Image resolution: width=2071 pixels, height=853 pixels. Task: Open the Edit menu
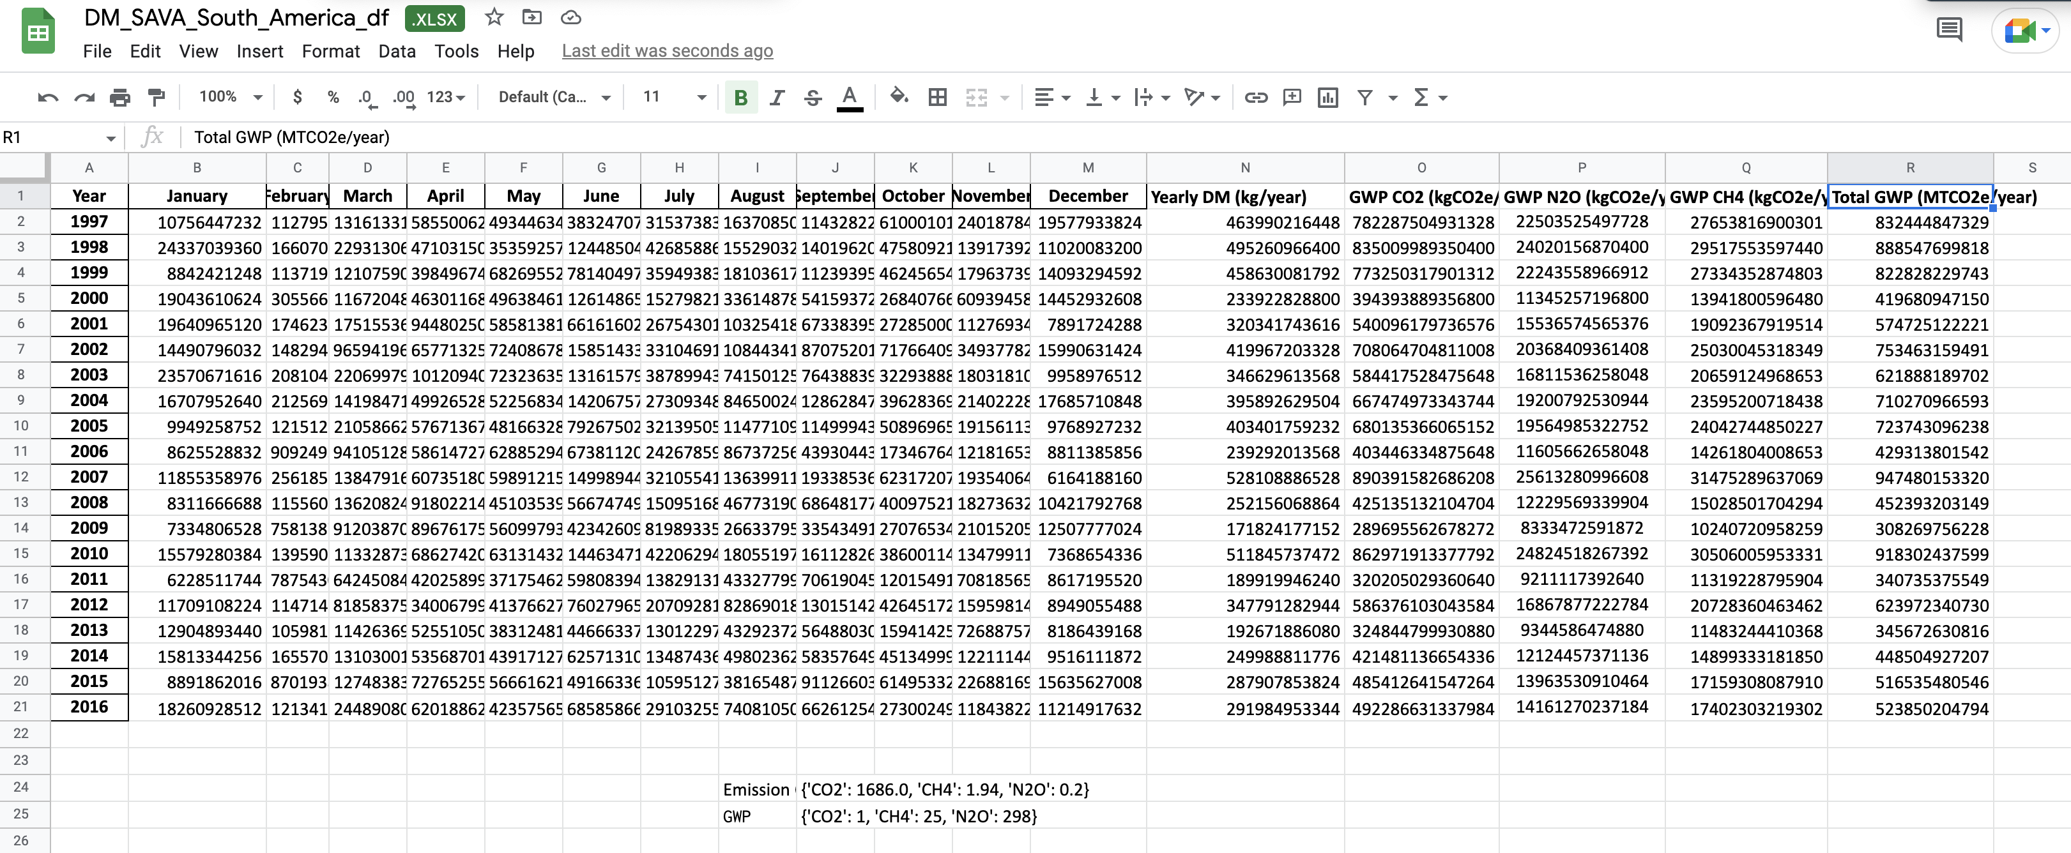tap(146, 52)
